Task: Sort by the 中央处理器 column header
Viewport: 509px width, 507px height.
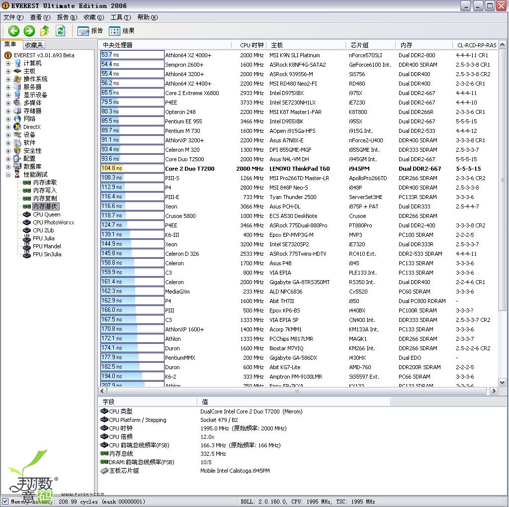Action: [166, 45]
